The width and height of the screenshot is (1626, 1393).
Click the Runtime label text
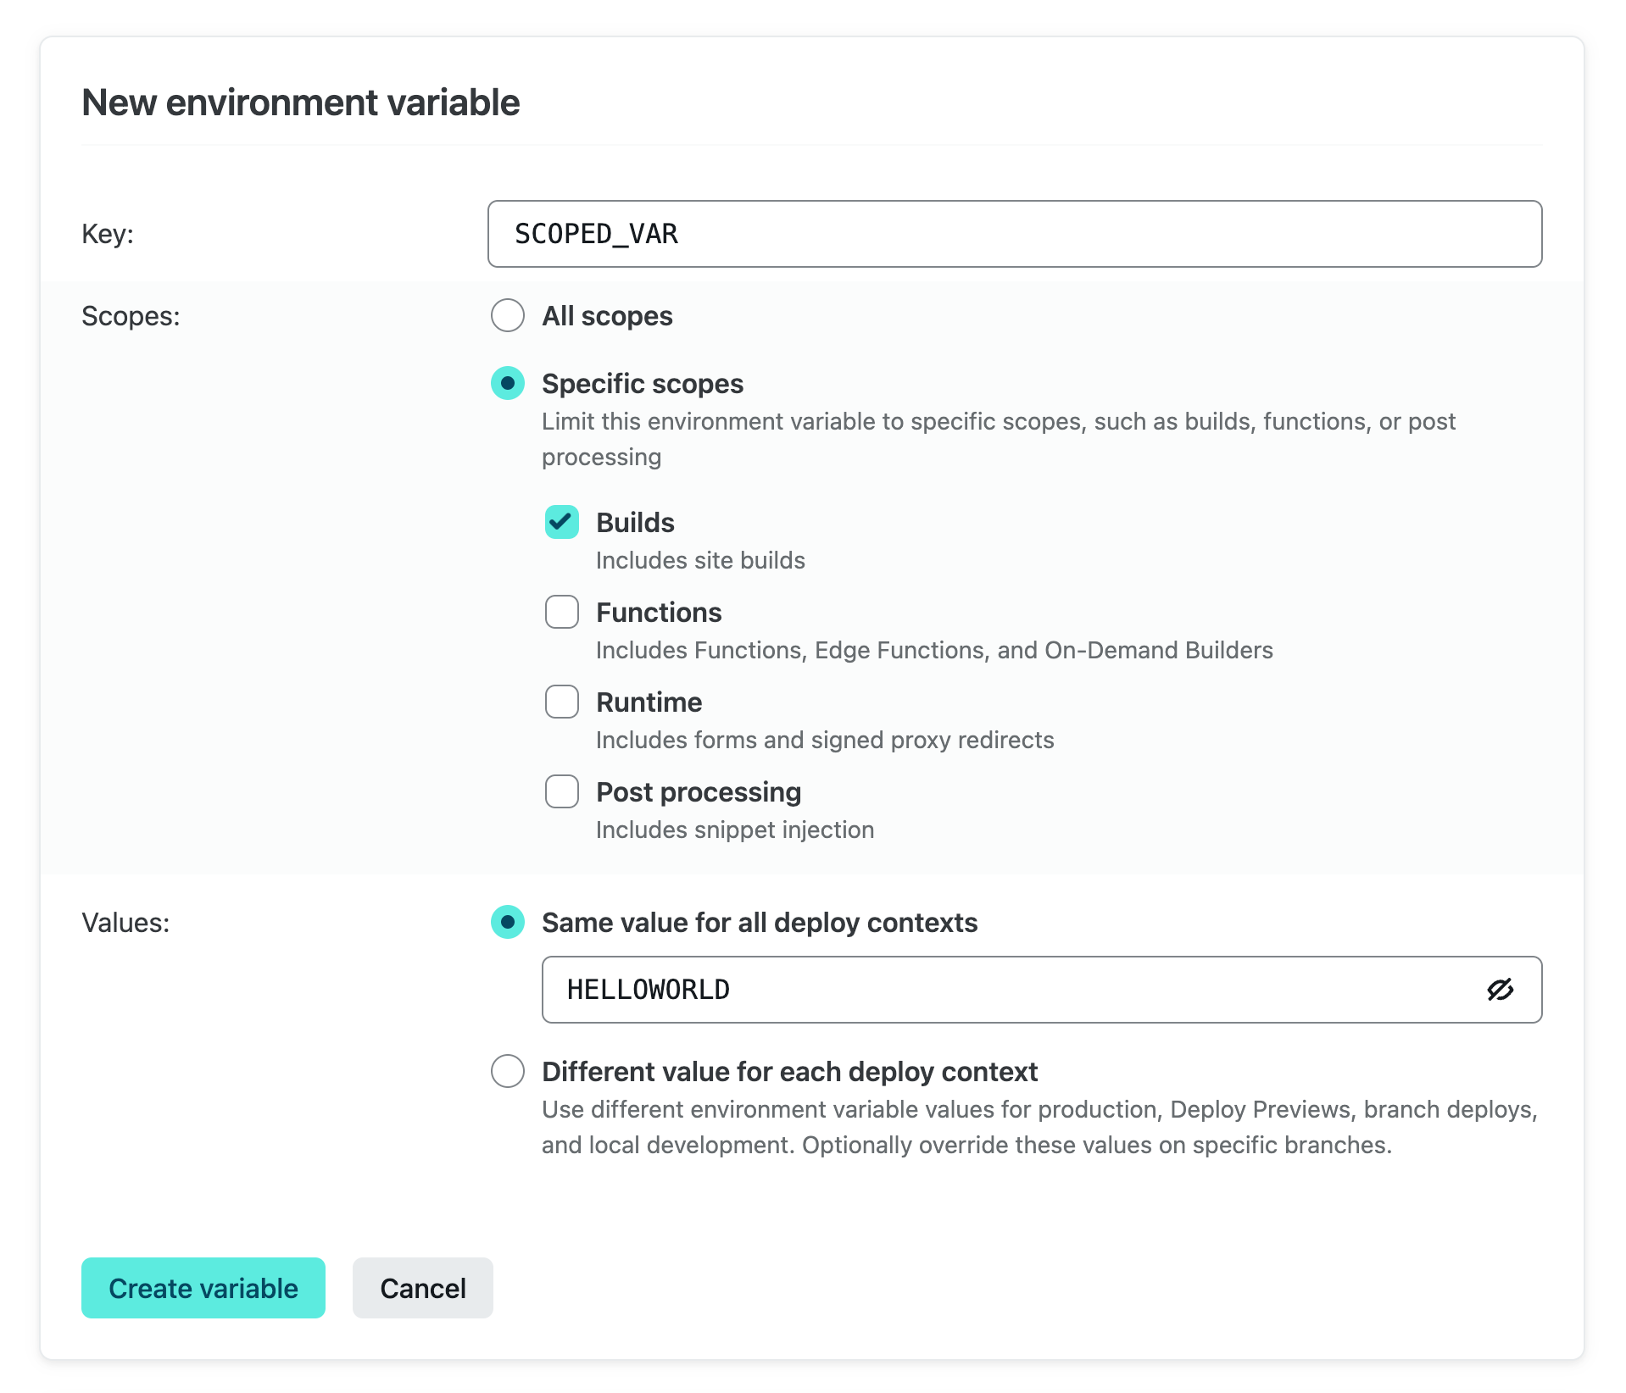tap(649, 702)
